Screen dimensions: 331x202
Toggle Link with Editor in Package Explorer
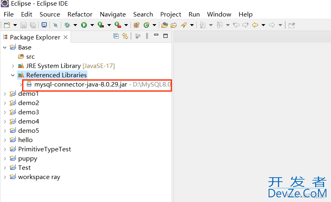pyautogui.click(x=125, y=36)
